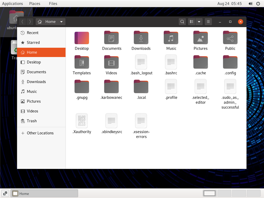Select the Downloads folder icon

click(x=141, y=38)
